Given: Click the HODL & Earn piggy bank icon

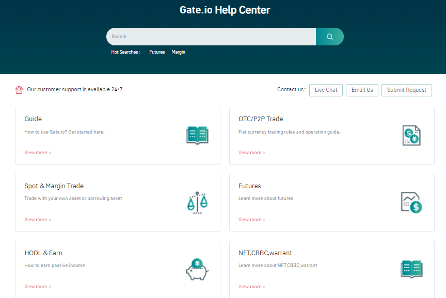Looking at the screenshot, I should [197, 269].
